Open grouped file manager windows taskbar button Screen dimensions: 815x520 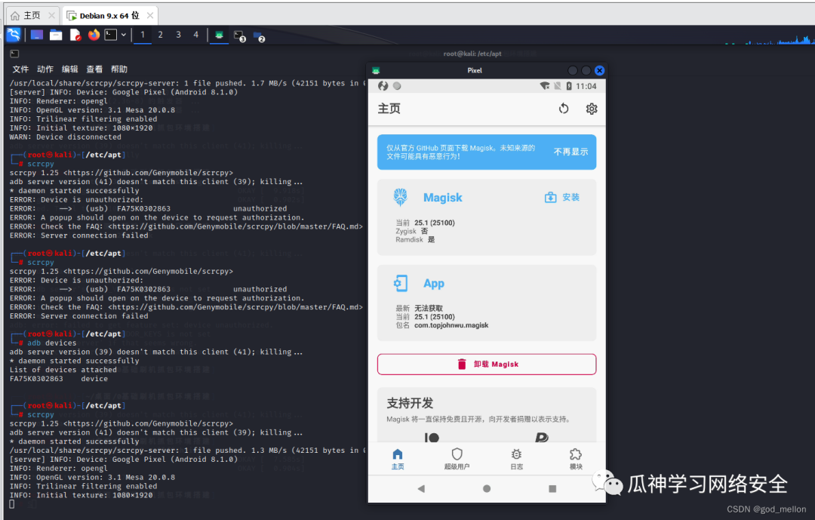click(259, 36)
